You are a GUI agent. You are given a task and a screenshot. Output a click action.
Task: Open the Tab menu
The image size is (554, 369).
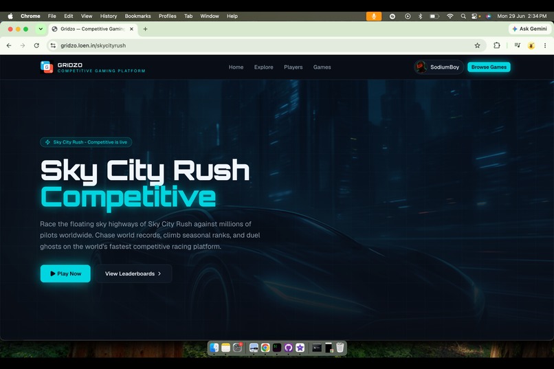tap(188, 16)
